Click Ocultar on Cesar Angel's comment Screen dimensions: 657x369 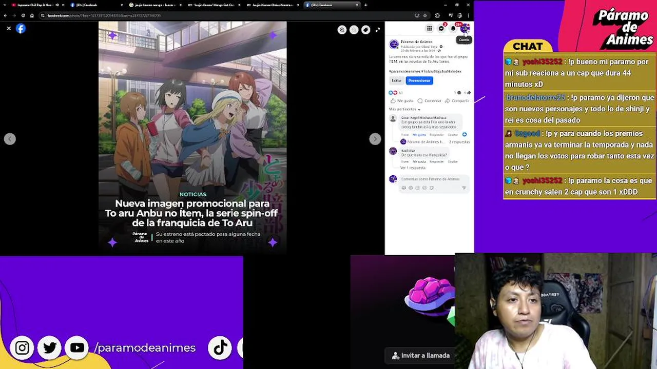click(453, 134)
